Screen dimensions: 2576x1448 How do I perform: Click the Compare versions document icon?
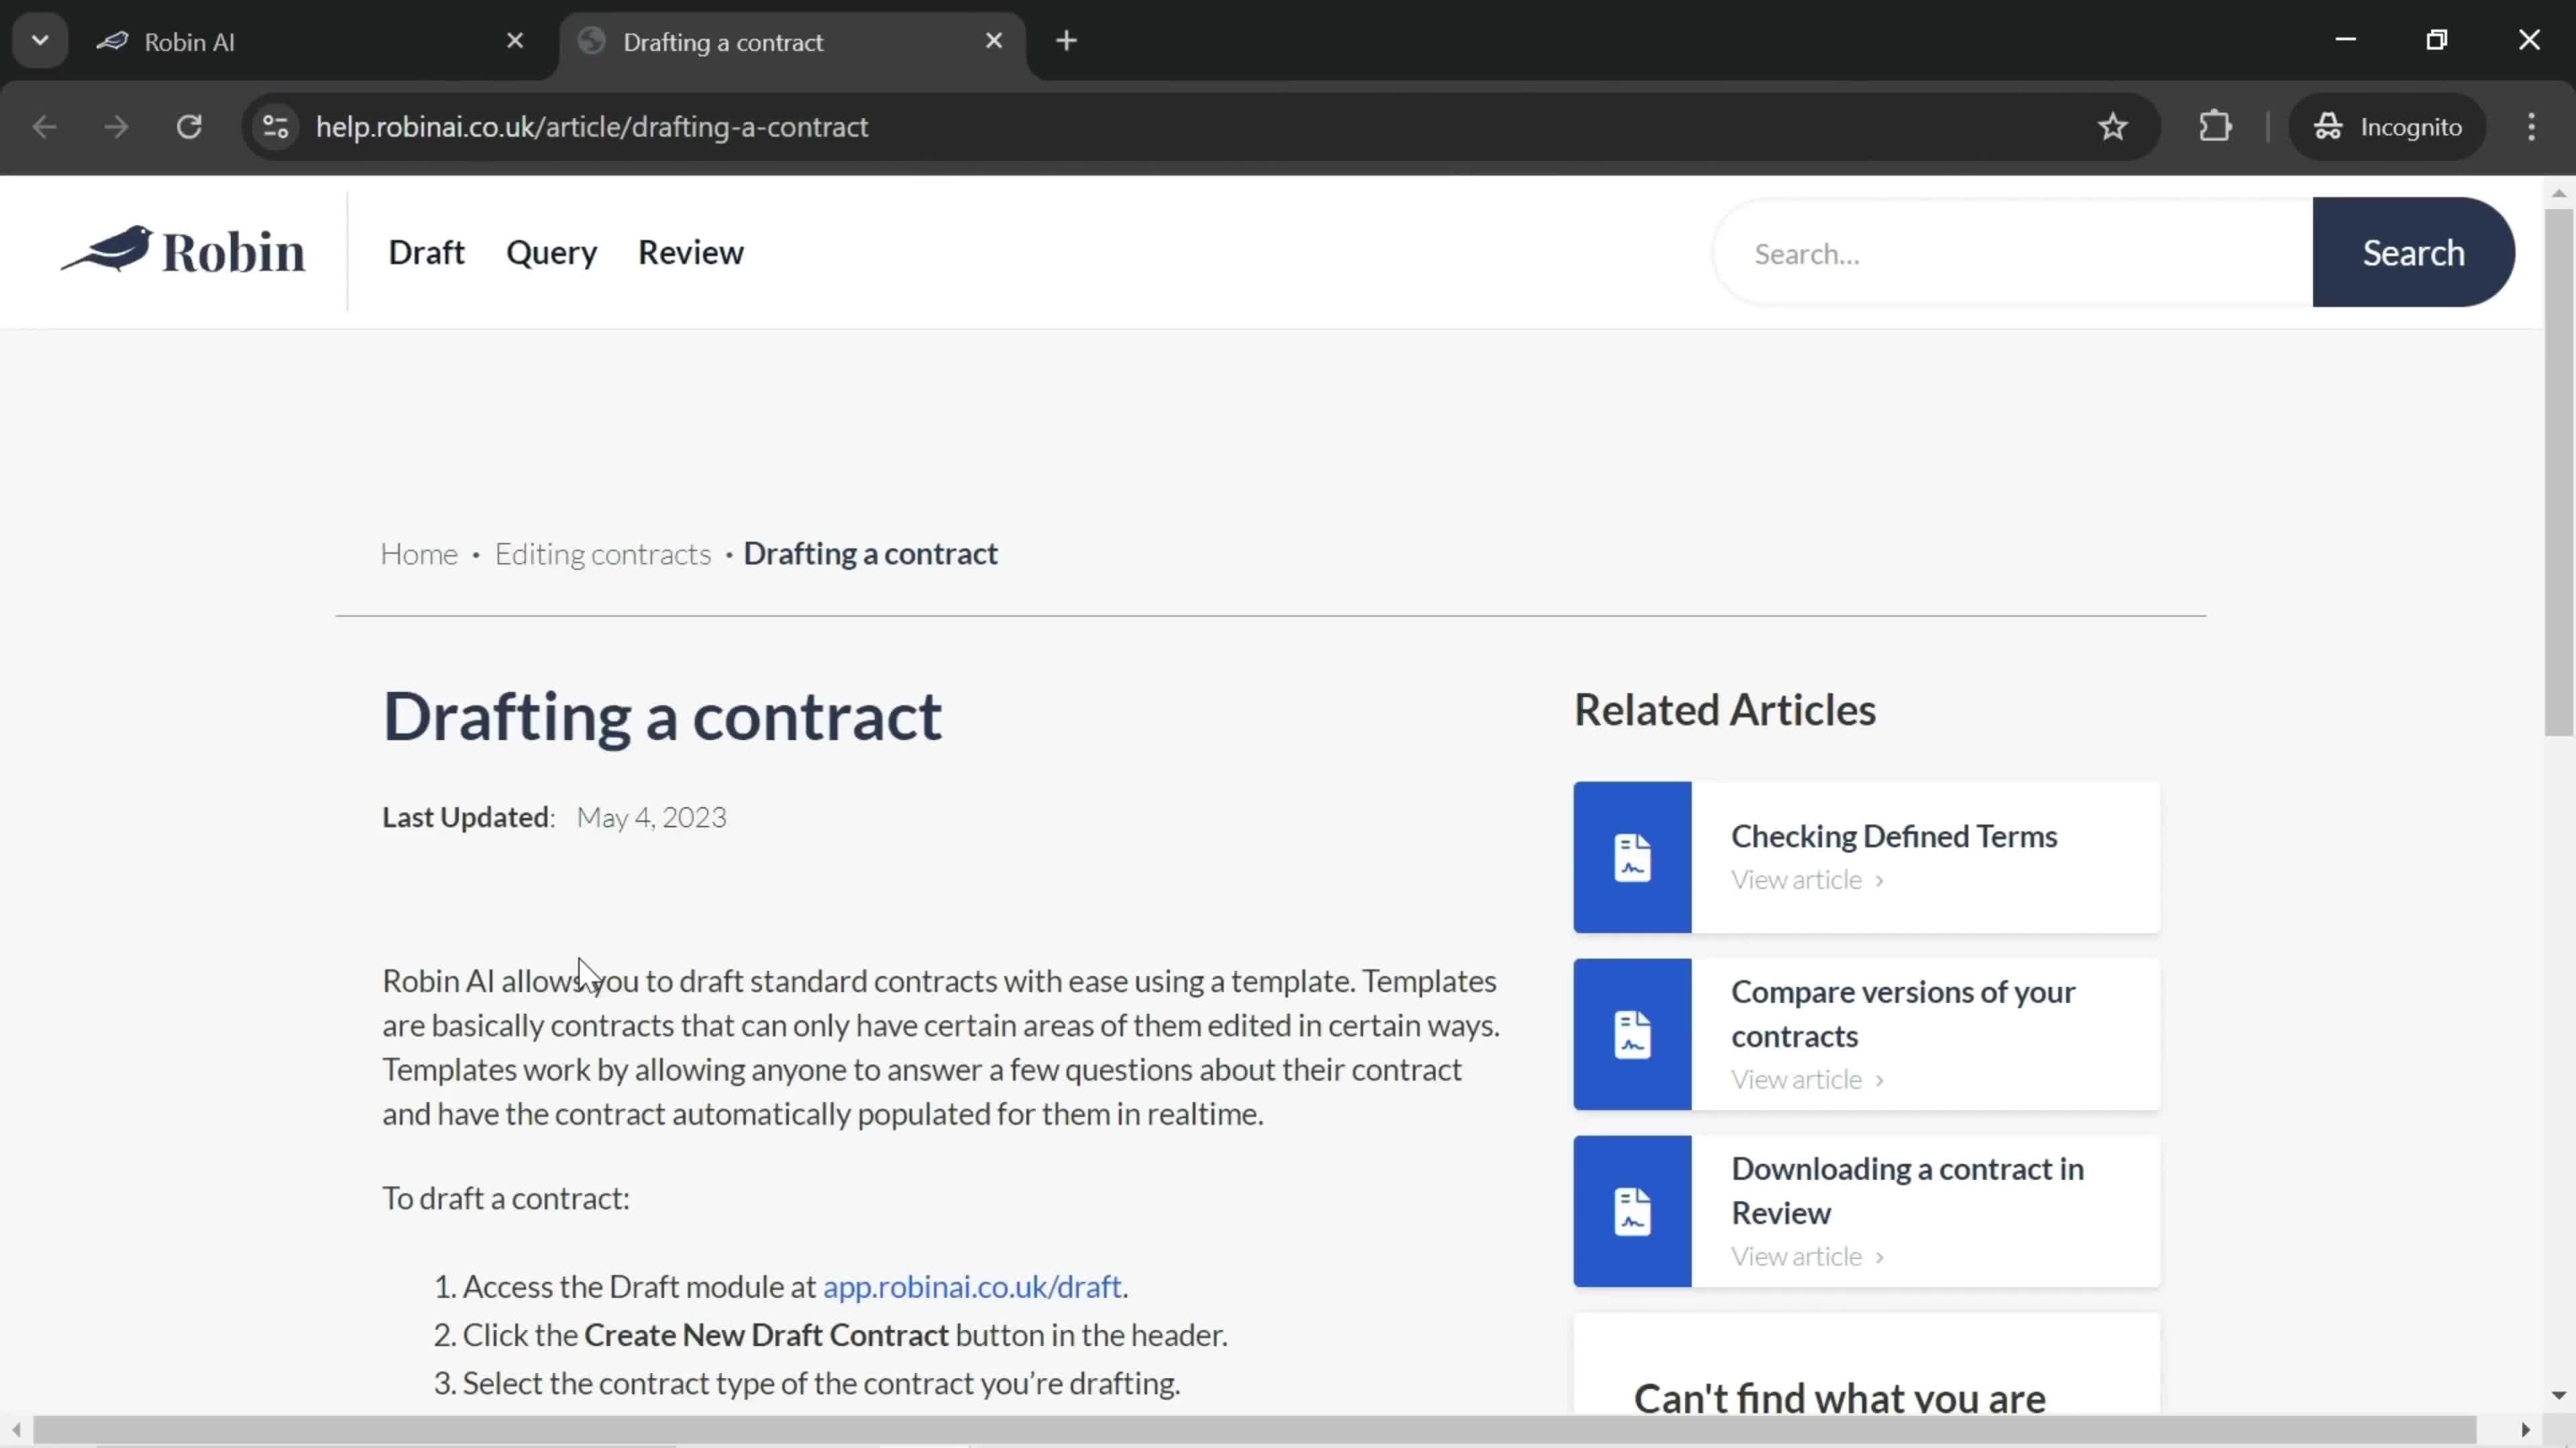tap(1632, 1034)
